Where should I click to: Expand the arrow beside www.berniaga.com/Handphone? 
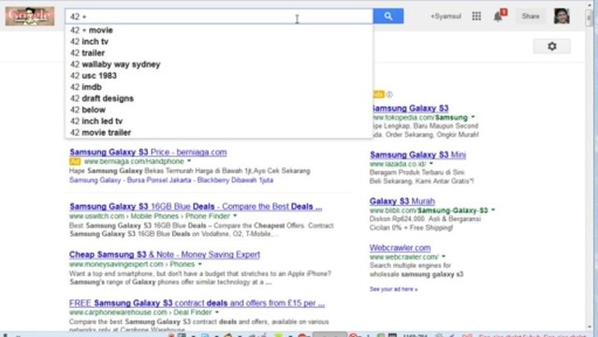189,161
